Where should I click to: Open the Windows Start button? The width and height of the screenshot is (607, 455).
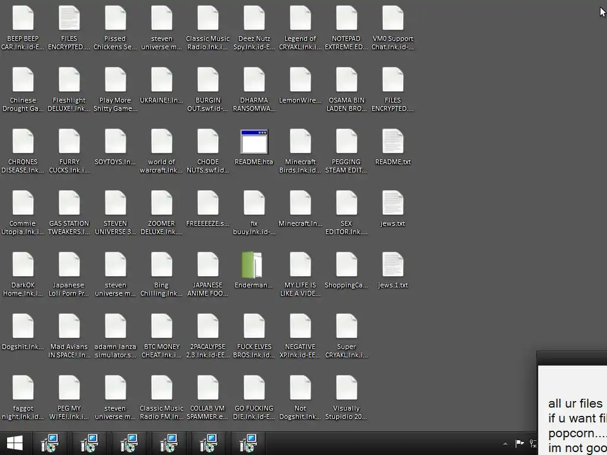tap(15, 443)
